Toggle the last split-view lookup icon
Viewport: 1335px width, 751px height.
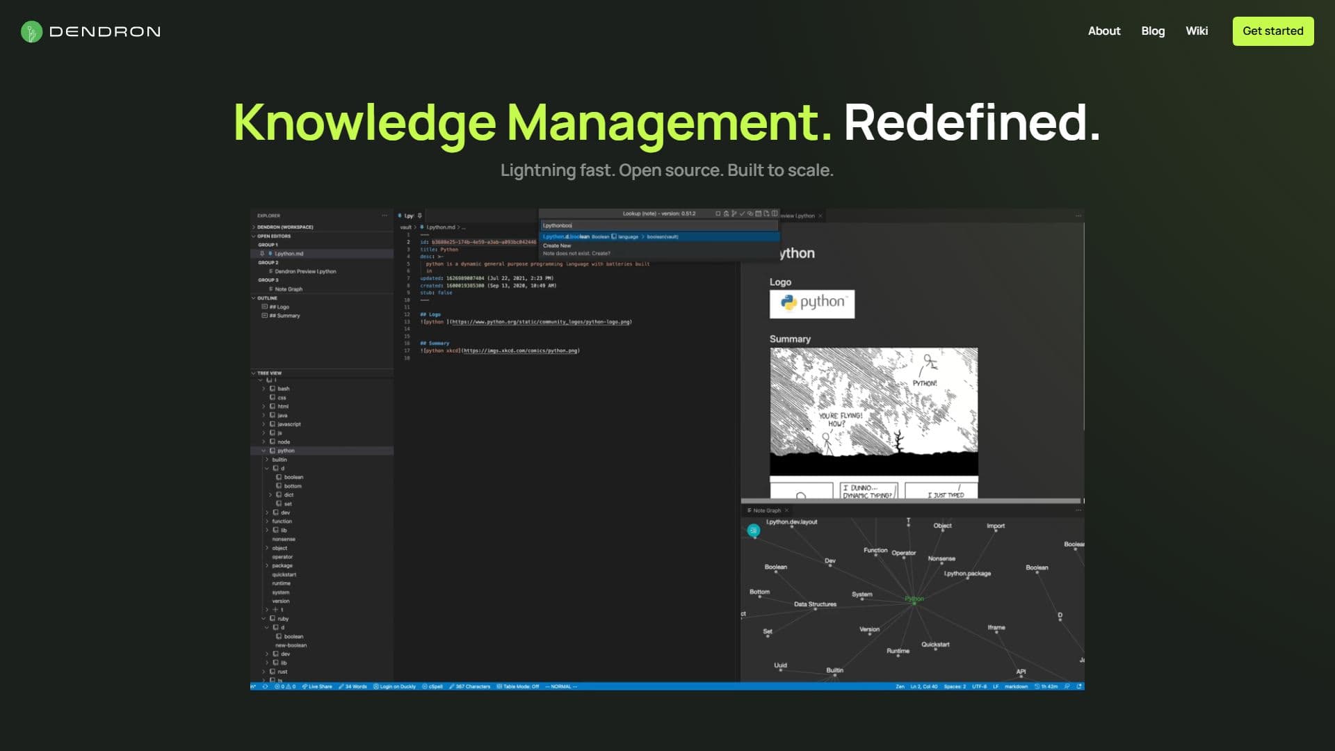(x=775, y=213)
